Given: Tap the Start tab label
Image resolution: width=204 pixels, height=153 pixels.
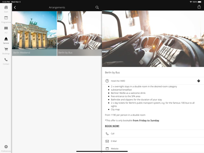Looking at the screenshot, I should pos(6,12).
